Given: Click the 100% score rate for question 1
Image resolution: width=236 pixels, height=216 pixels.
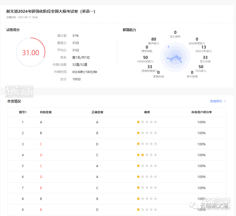Looking at the screenshot, I should pyautogui.click(x=201, y=122).
